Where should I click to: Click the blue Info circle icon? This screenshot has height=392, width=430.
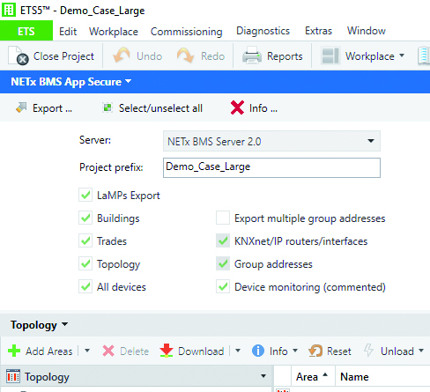258,351
